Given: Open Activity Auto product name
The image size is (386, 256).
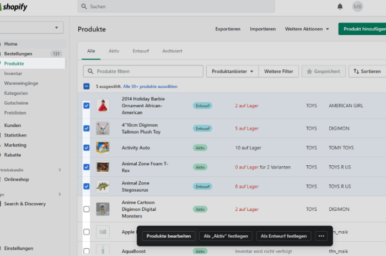Looking at the screenshot, I should tap(136, 148).
